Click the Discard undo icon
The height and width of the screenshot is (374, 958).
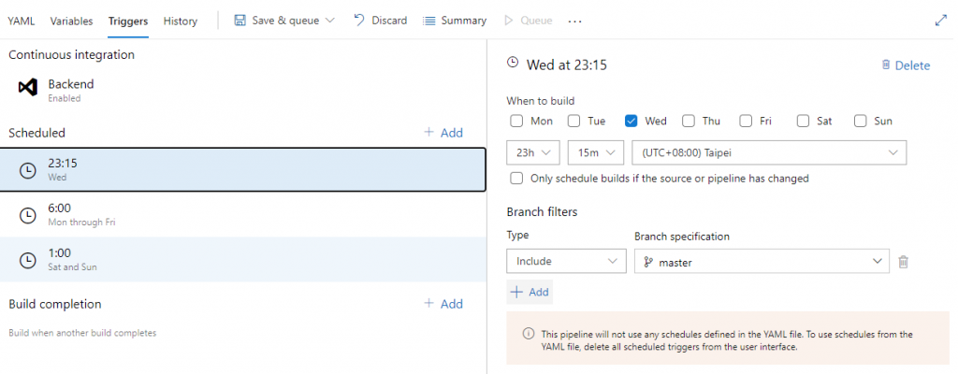[358, 20]
